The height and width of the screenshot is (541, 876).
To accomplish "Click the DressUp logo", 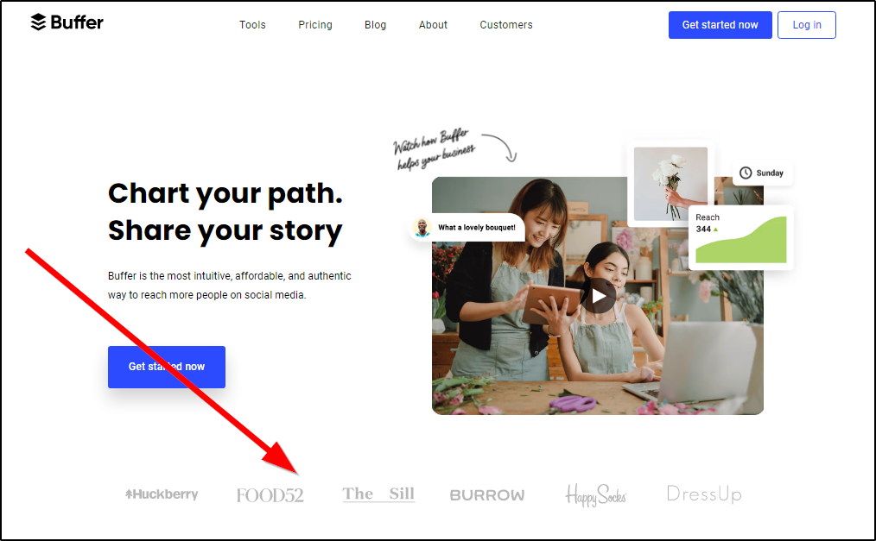I will click(704, 494).
